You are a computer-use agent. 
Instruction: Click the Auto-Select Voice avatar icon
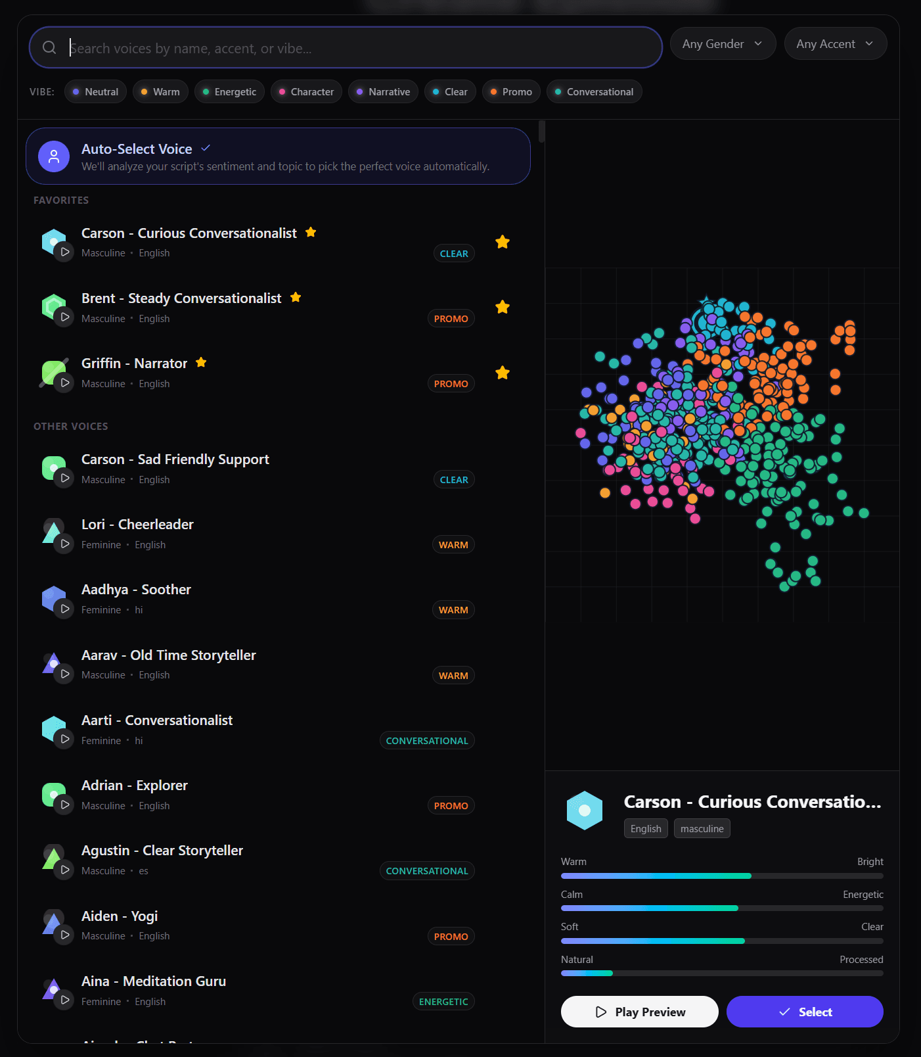(54, 156)
